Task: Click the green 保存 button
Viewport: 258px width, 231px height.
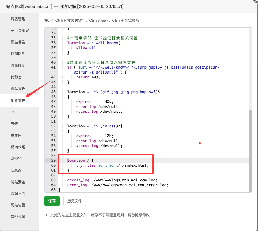Action: point(52,201)
